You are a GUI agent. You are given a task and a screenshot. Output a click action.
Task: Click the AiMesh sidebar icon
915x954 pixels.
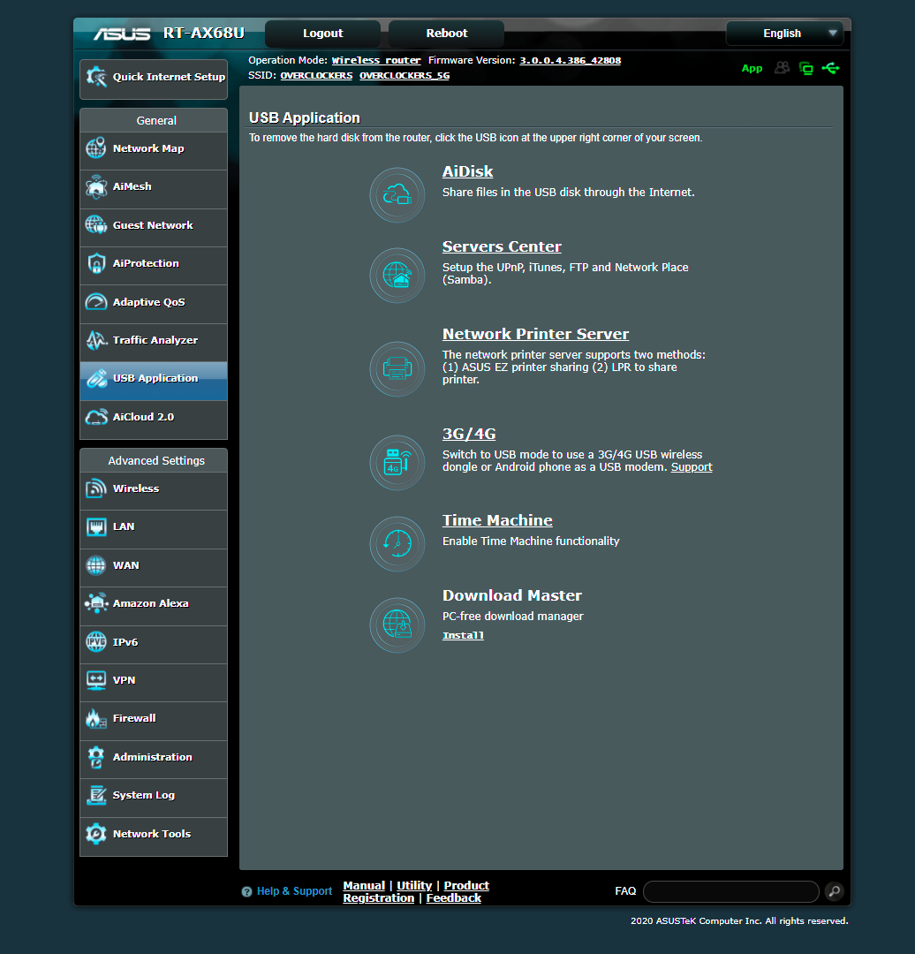96,186
